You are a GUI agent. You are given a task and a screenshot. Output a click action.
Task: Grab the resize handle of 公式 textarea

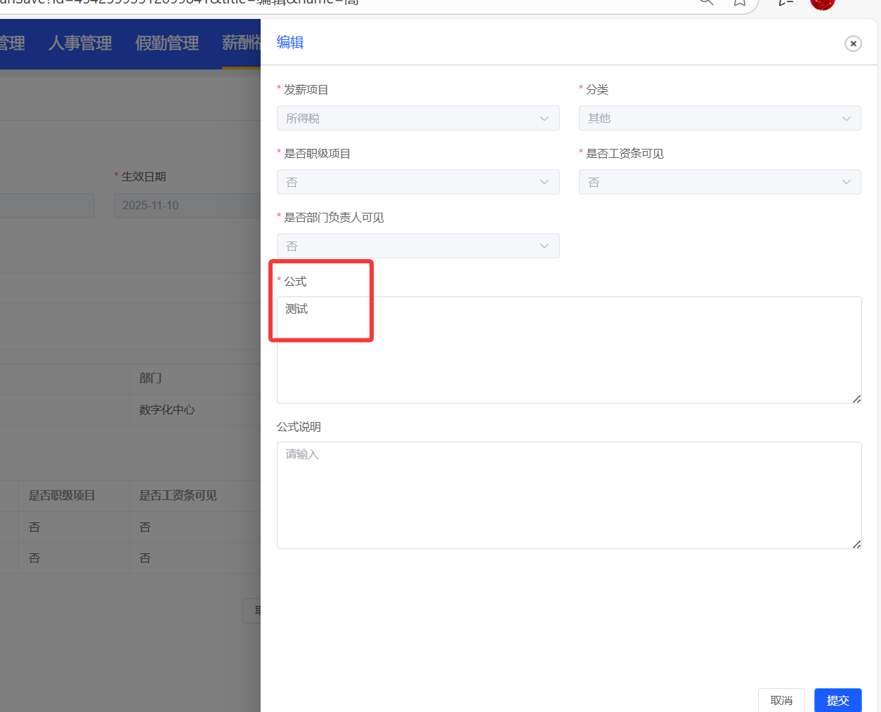click(856, 399)
